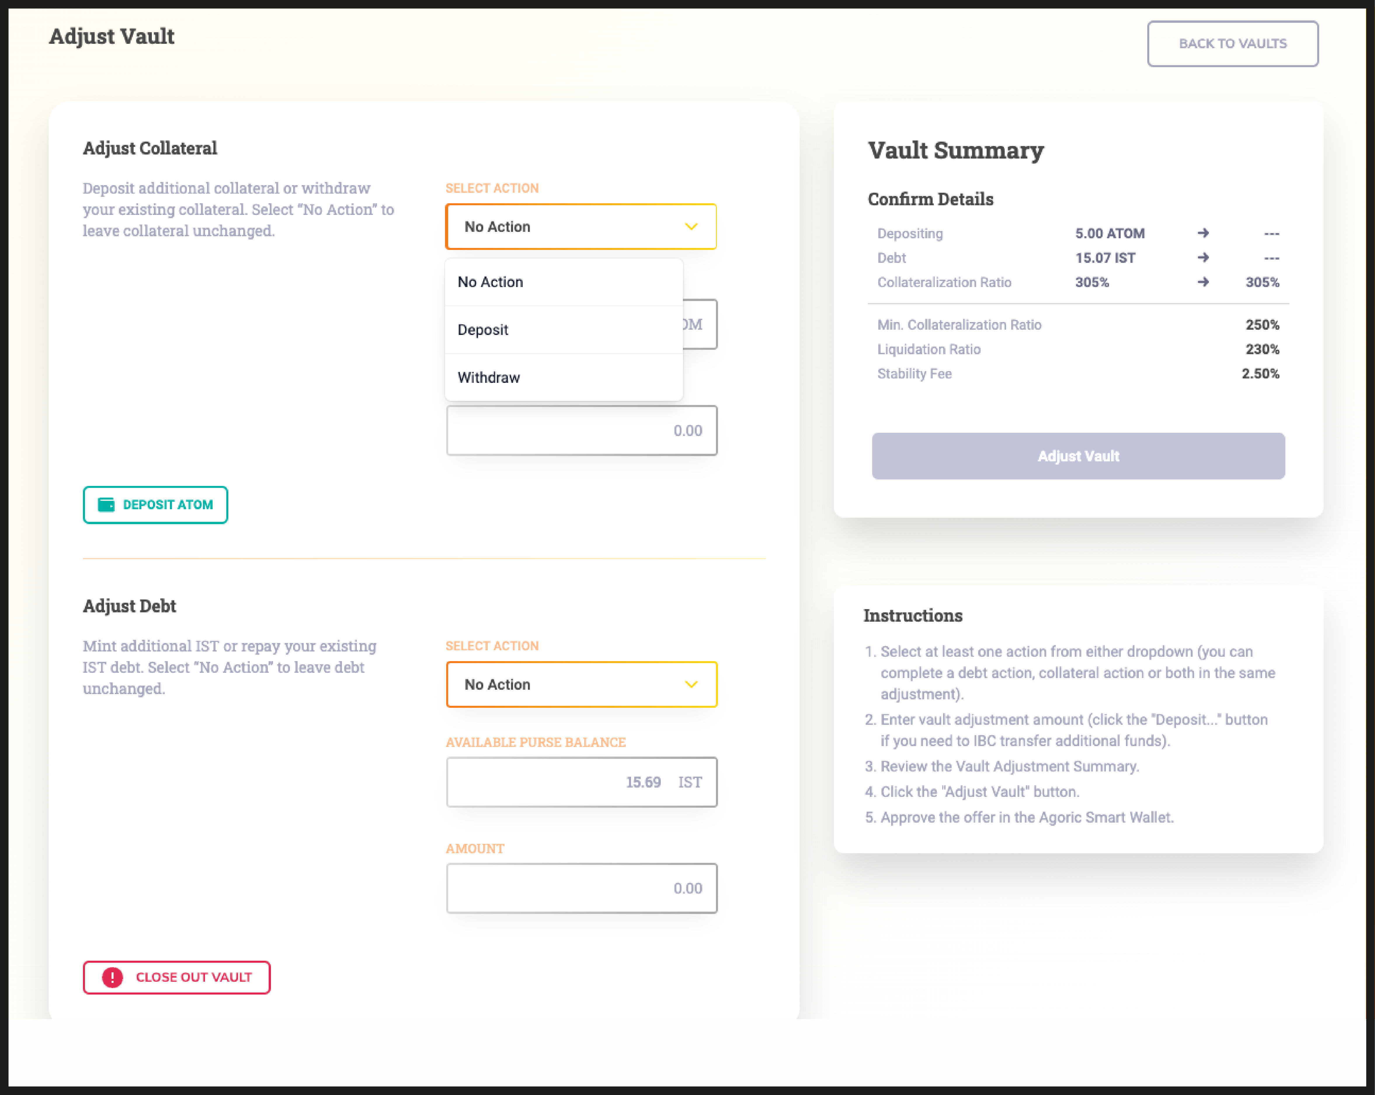The width and height of the screenshot is (1375, 1095).
Task: Click the wallet icon in Deposit ATOM button
Action: [x=106, y=505]
